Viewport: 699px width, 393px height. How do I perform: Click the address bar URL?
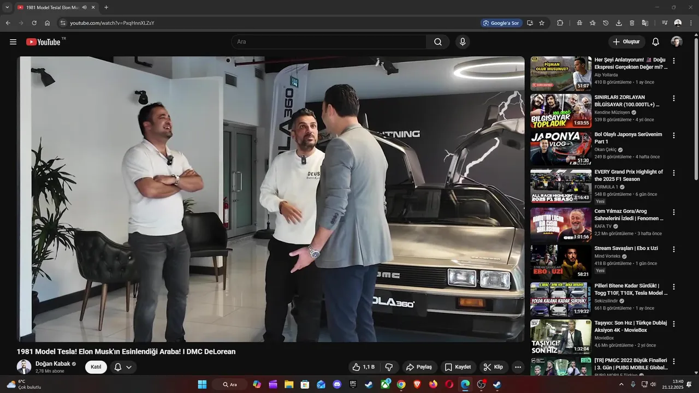tap(112, 23)
